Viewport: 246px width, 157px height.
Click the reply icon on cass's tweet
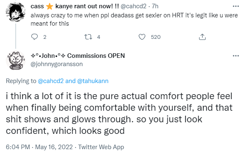coord(34,37)
